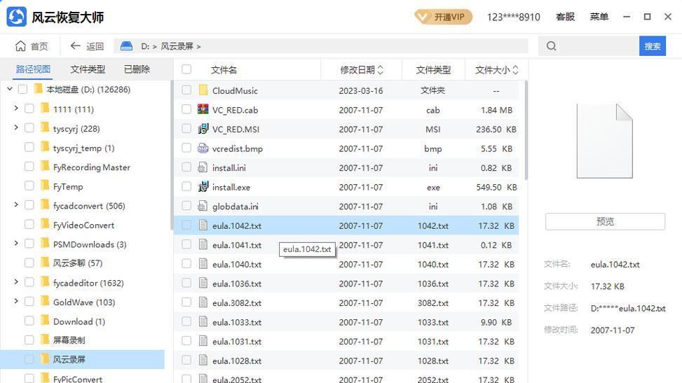Click the vcredist.bmp image file icon
The height and width of the screenshot is (383, 682).
pos(203,148)
